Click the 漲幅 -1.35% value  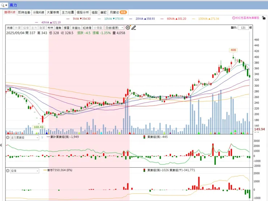coord(101,33)
